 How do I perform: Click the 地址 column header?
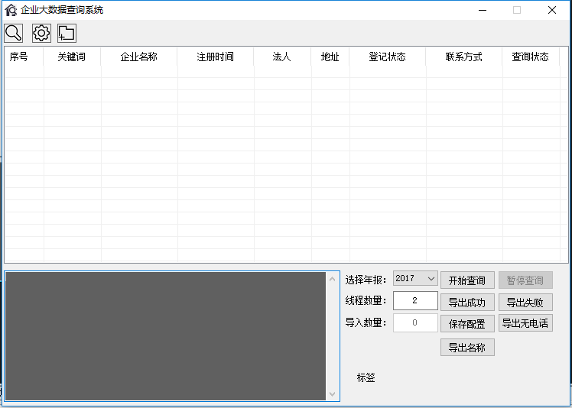(330, 57)
